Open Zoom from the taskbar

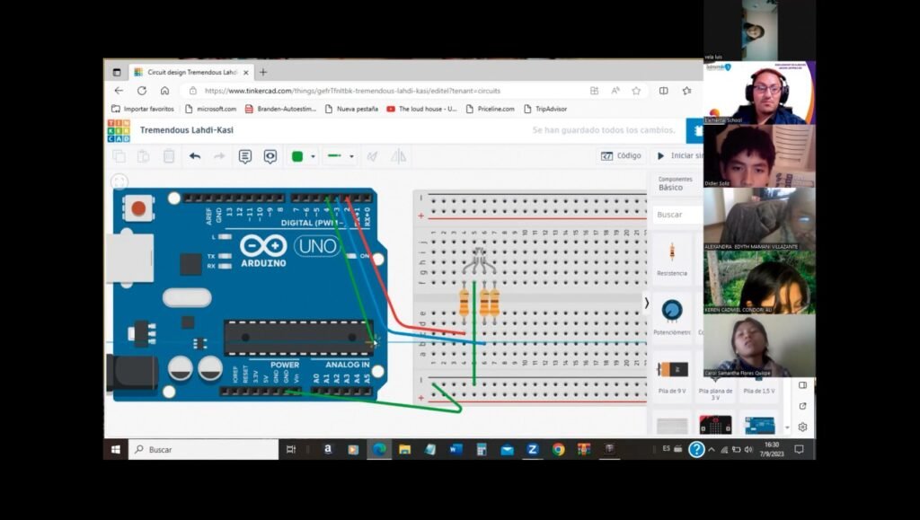[532, 450]
